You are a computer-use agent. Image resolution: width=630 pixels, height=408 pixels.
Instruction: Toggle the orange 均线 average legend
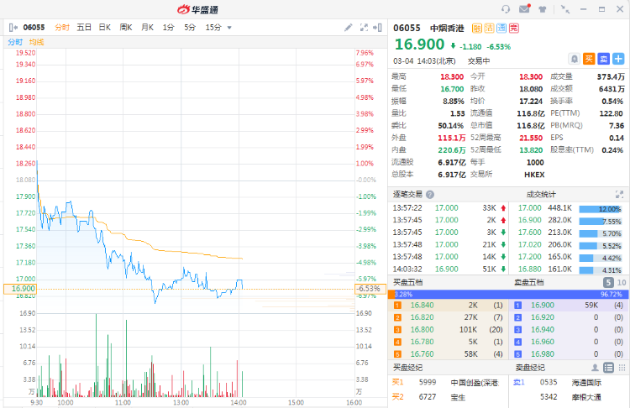click(x=37, y=42)
